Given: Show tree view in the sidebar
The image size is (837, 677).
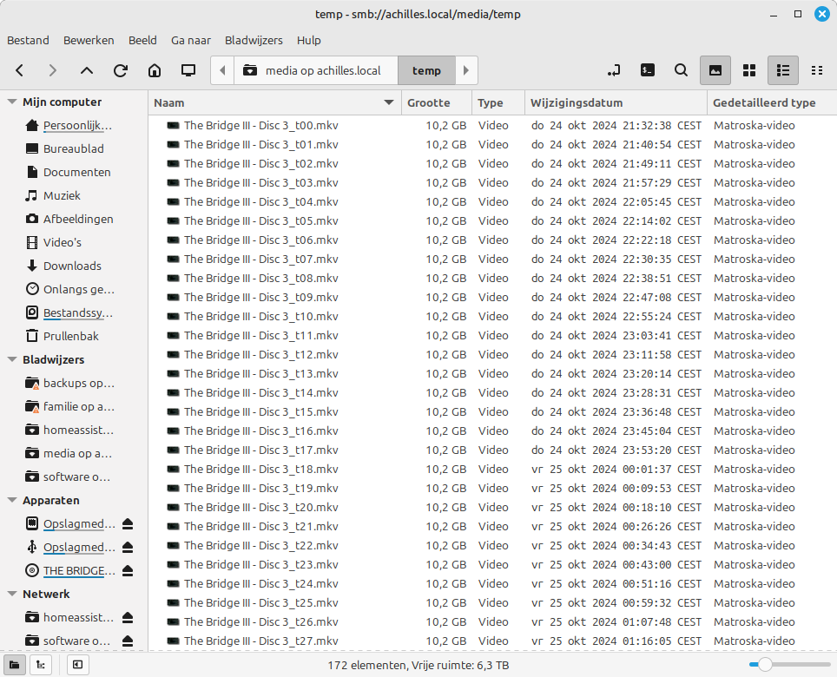Looking at the screenshot, I should 41,665.
